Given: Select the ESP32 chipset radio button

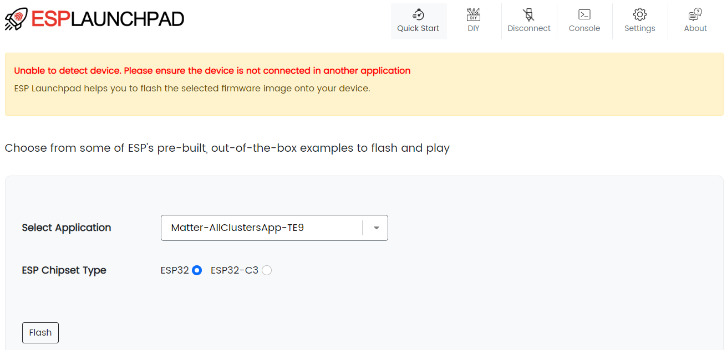Looking at the screenshot, I should tap(198, 270).
